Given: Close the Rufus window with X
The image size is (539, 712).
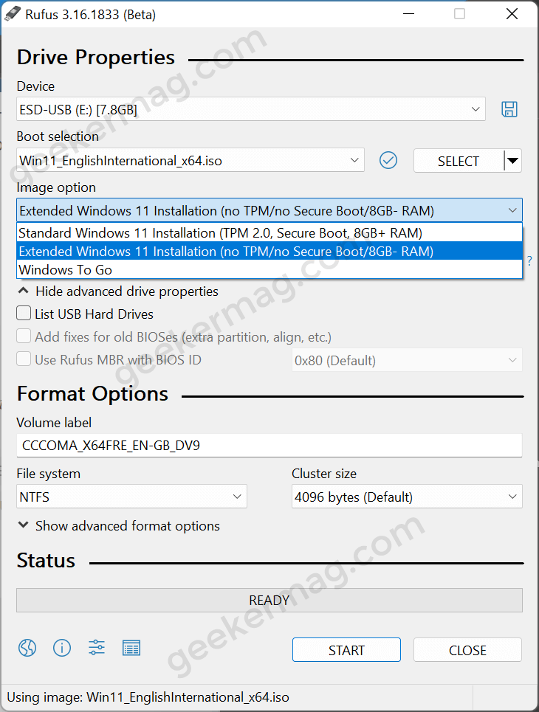Looking at the screenshot, I should pyautogui.click(x=512, y=13).
